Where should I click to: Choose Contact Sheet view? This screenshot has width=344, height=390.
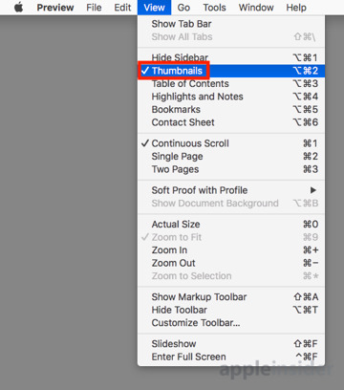click(231, 122)
